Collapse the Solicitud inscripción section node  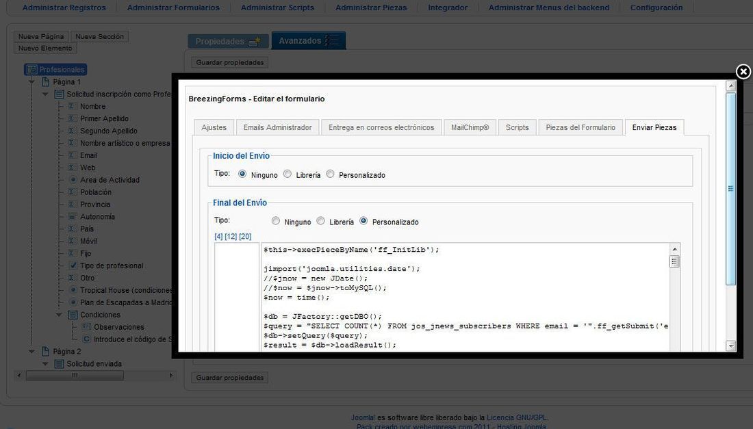point(45,94)
